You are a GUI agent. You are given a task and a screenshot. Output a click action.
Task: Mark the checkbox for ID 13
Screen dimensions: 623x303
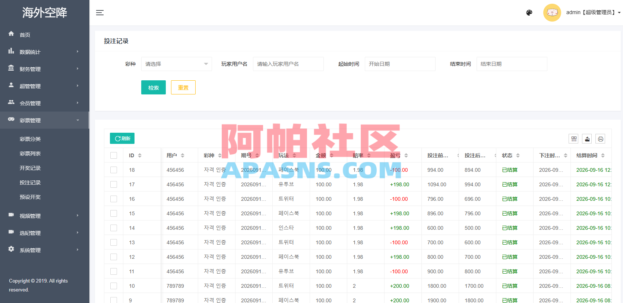[x=114, y=242]
